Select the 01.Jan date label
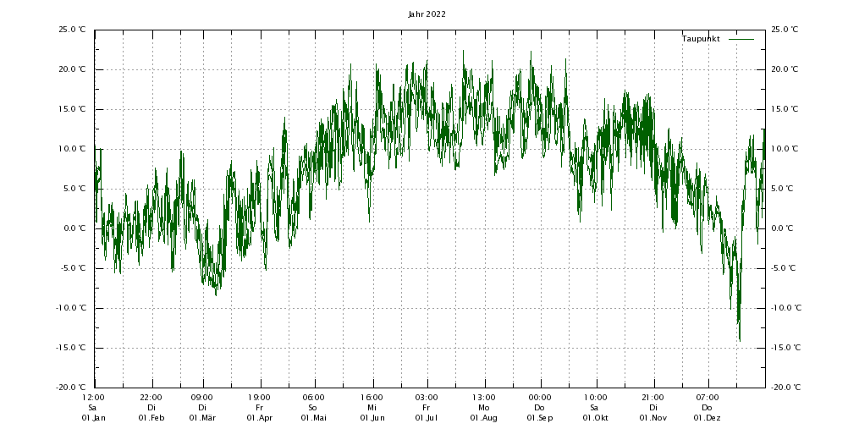 (x=93, y=418)
